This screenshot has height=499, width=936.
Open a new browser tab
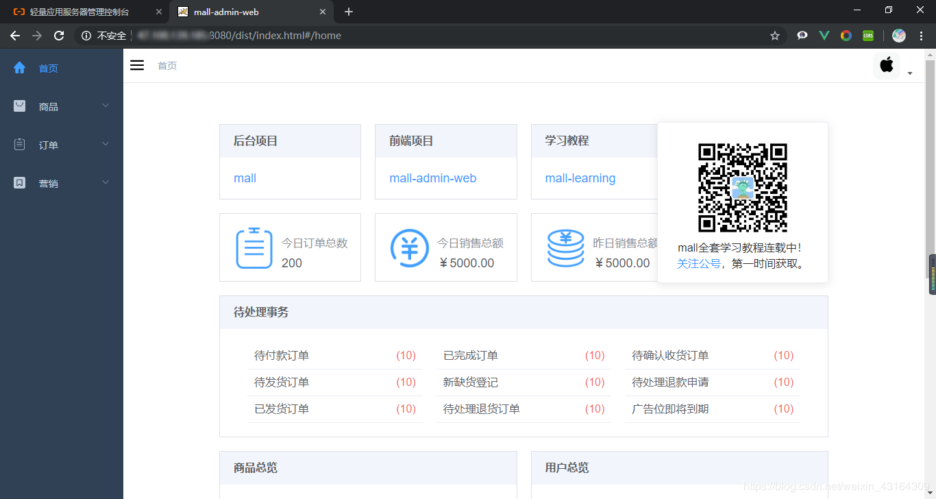click(349, 12)
